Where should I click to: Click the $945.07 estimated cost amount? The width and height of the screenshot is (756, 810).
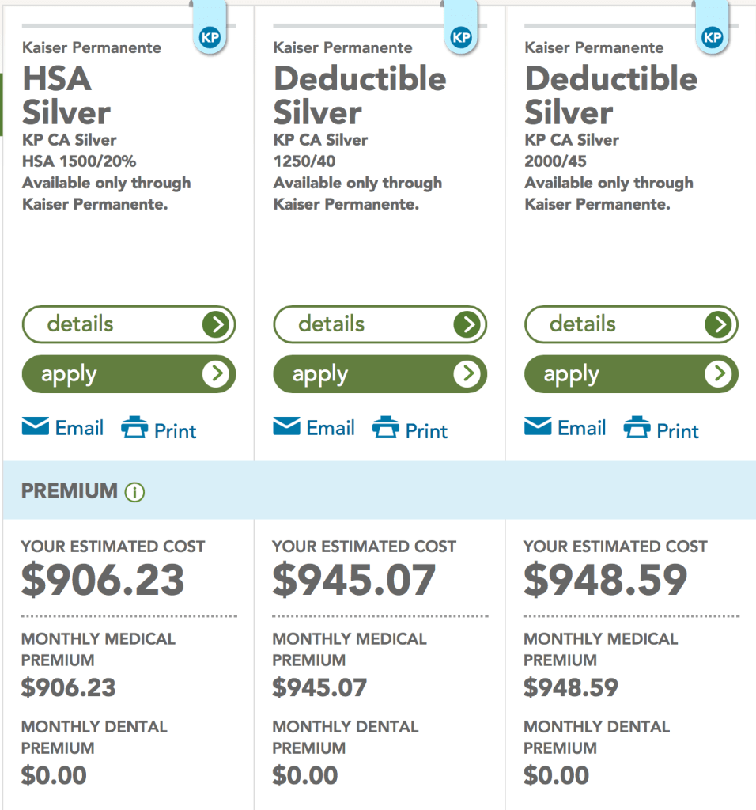353,581
